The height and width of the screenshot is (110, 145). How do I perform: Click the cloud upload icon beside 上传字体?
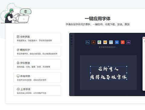[x=18, y=89]
